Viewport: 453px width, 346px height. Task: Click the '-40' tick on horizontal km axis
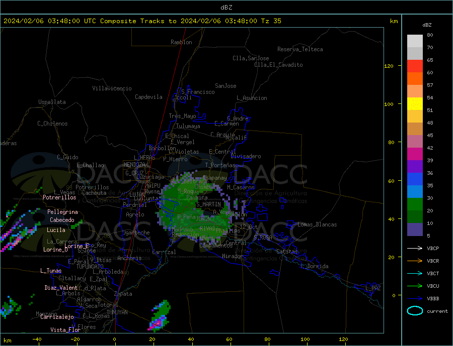tap(37, 339)
